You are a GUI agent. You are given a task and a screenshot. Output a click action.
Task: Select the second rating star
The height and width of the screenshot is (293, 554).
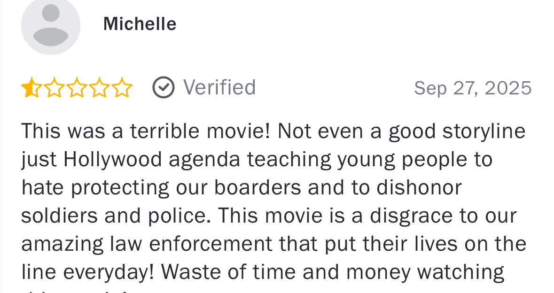[x=54, y=88]
